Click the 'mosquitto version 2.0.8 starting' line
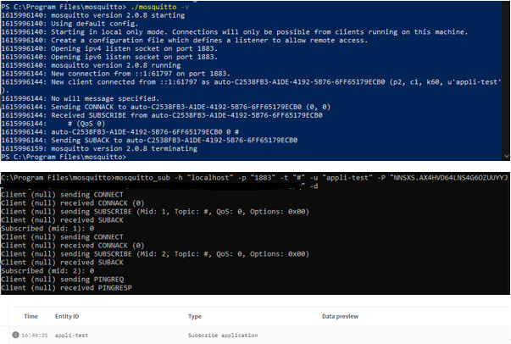Viewport: 511px width, 344px height. click(x=93, y=15)
